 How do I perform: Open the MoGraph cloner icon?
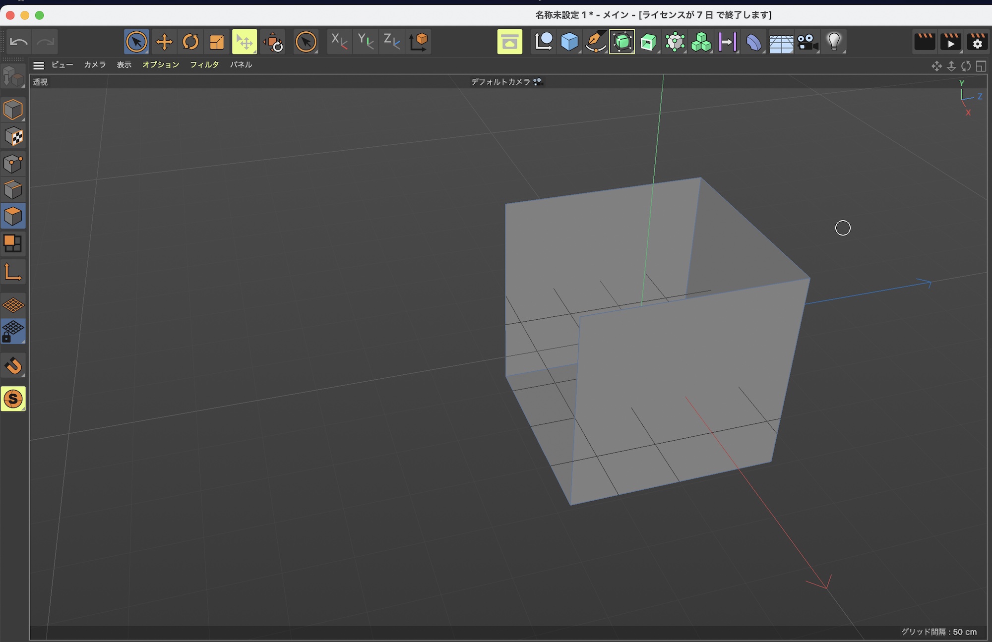pyautogui.click(x=701, y=42)
